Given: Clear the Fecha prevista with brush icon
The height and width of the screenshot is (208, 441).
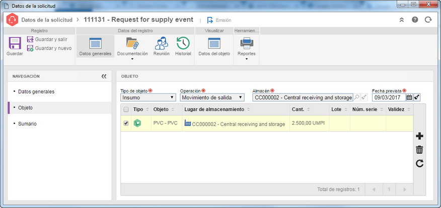Looking at the screenshot, I should click(417, 97).
